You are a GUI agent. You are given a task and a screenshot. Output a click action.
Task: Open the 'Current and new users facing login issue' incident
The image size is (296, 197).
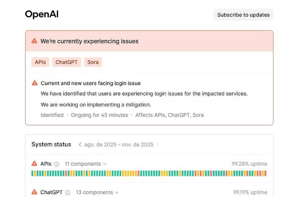pyautogui.click(x=90, y=83)
